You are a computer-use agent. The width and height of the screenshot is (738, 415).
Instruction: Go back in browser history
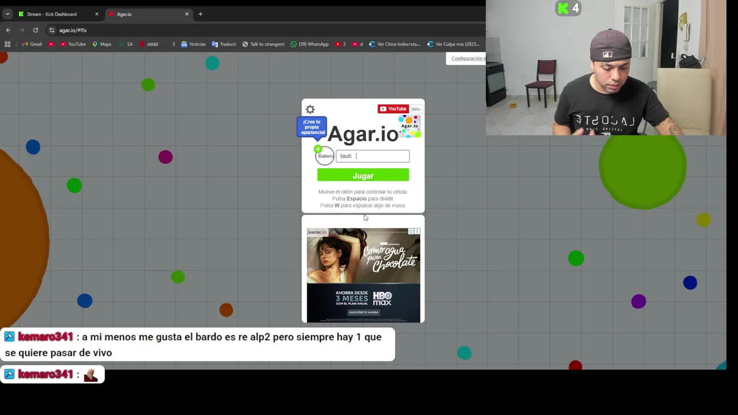8,30
